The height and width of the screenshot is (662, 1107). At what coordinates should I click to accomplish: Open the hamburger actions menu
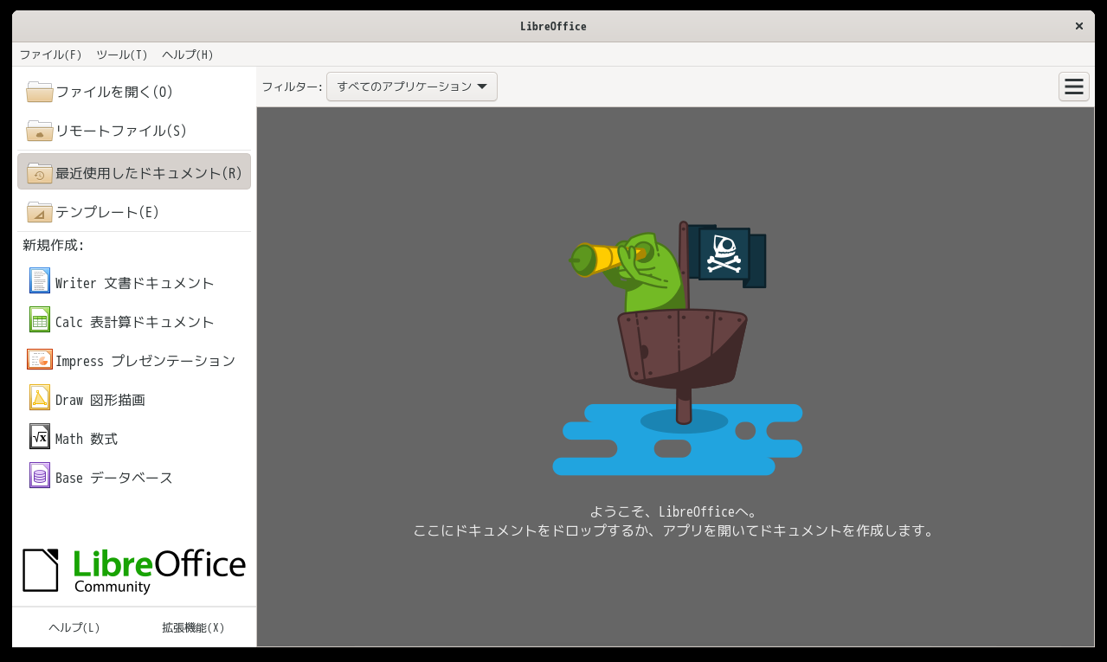(x=1074, y=87)
